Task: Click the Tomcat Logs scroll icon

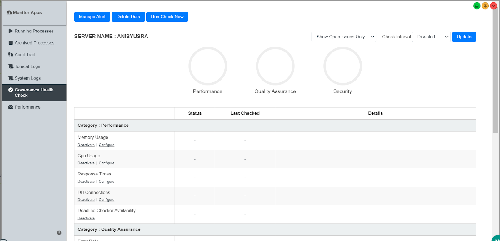Action: (11, 66)
